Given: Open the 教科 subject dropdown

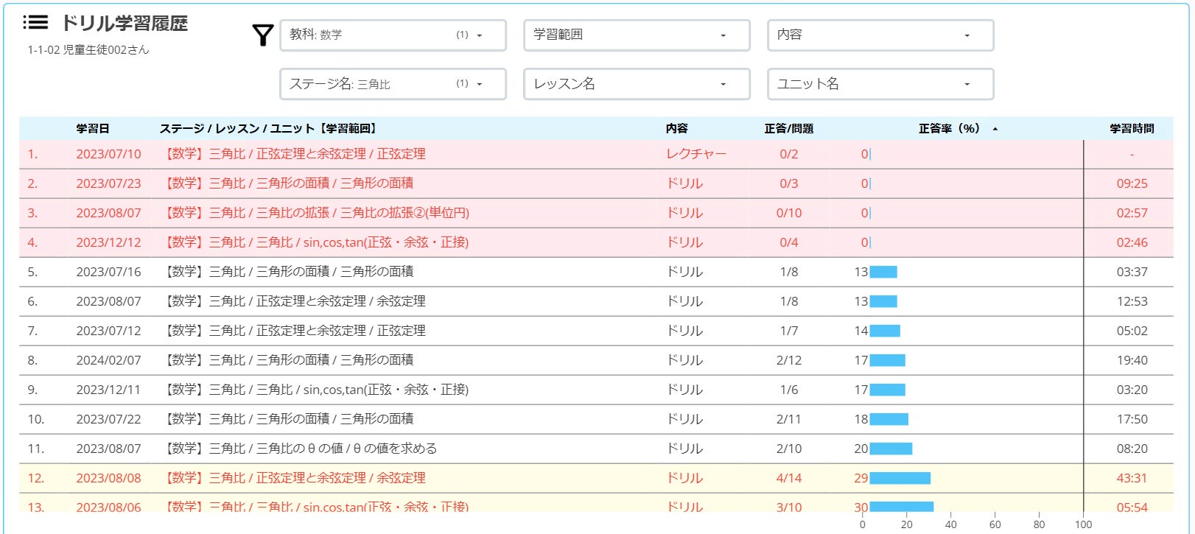Looking at the screenshot, I should [393, 35].
